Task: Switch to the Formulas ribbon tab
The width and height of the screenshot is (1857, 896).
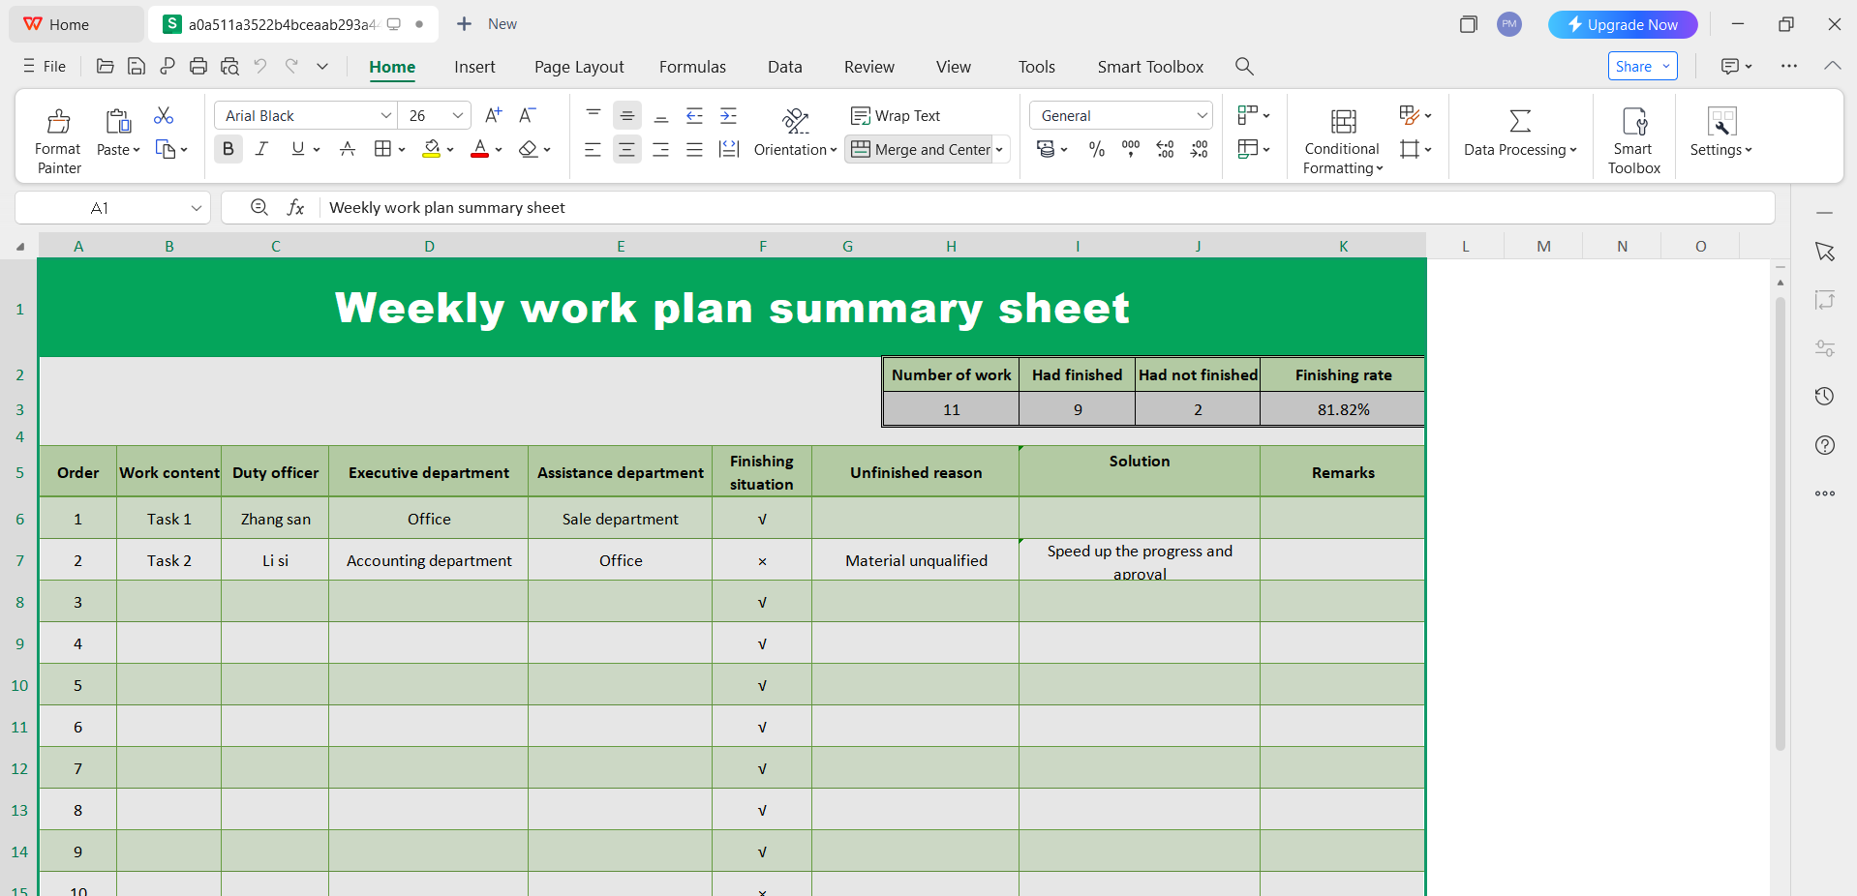Action: 691,67
